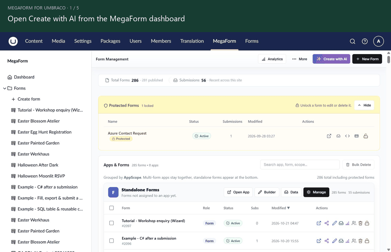Delete Example C# after a submission form
Viewport: 391px width, 252px height.
[360, 241]
